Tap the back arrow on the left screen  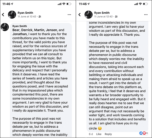click(x=3, y=15)
